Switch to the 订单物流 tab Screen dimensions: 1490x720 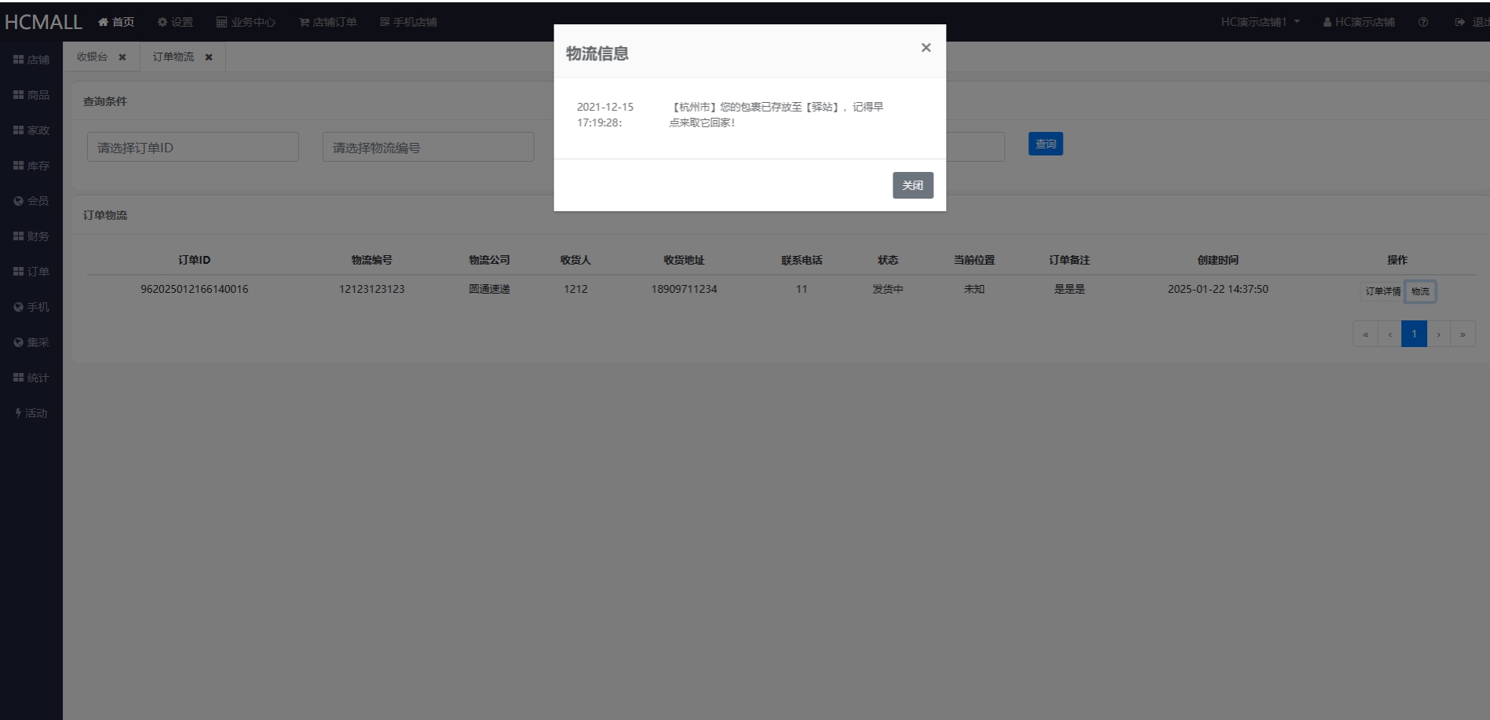(x=173, y=57)
